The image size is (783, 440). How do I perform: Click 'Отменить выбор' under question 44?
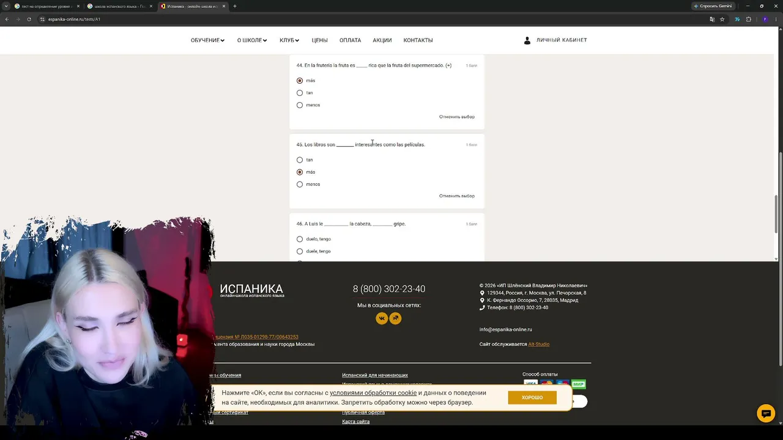[457, 117]
